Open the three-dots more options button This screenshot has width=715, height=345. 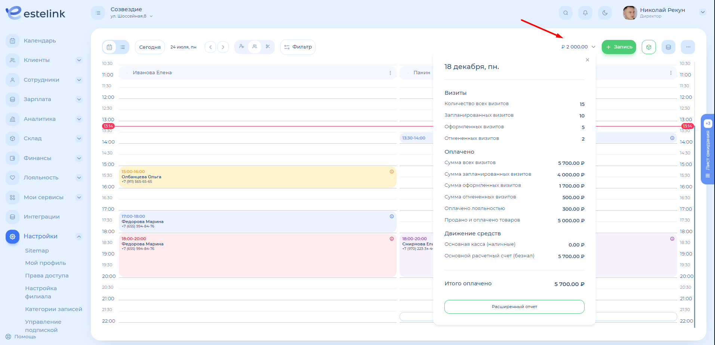[x=688, y=47]
